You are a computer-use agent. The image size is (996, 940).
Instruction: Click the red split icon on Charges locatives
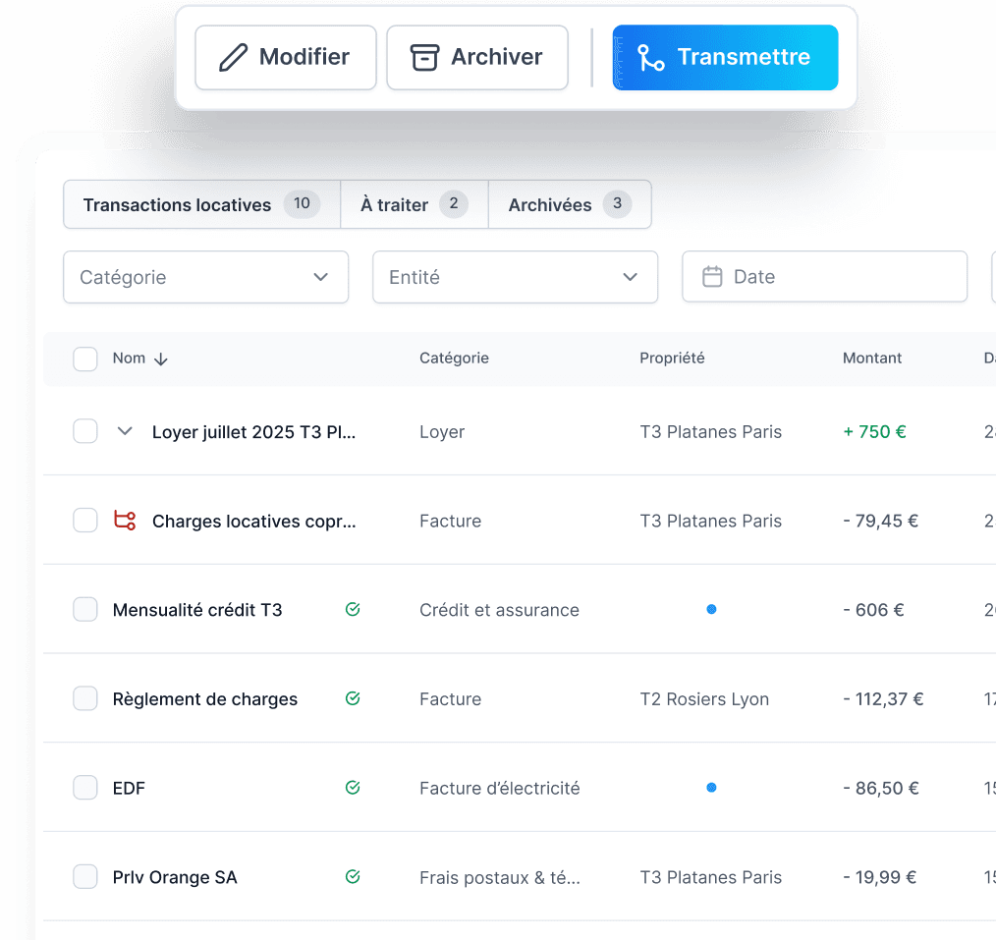125,521
